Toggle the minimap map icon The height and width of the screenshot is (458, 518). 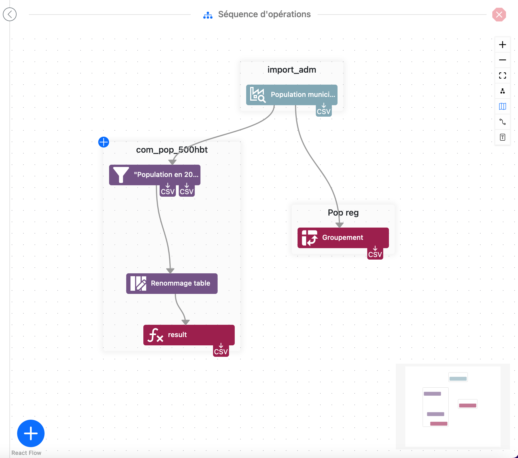click(x=502, y=106)
